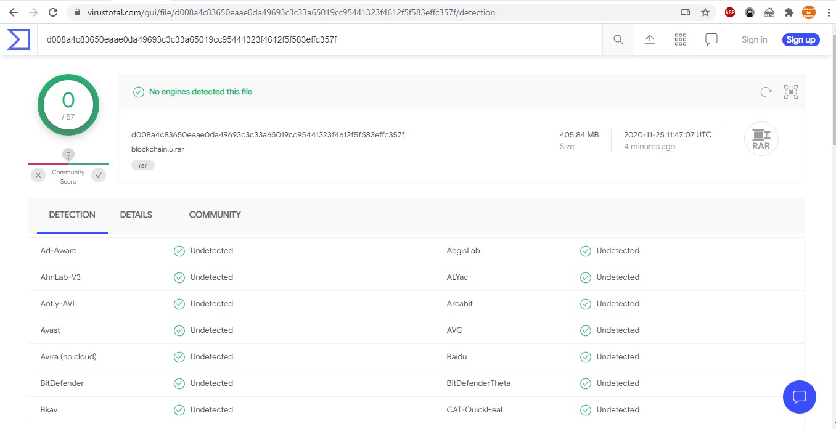Vote harmless with community checkmark icon
Image resolution: width=836 pixels, height=429 pixels.
[99, 176]
